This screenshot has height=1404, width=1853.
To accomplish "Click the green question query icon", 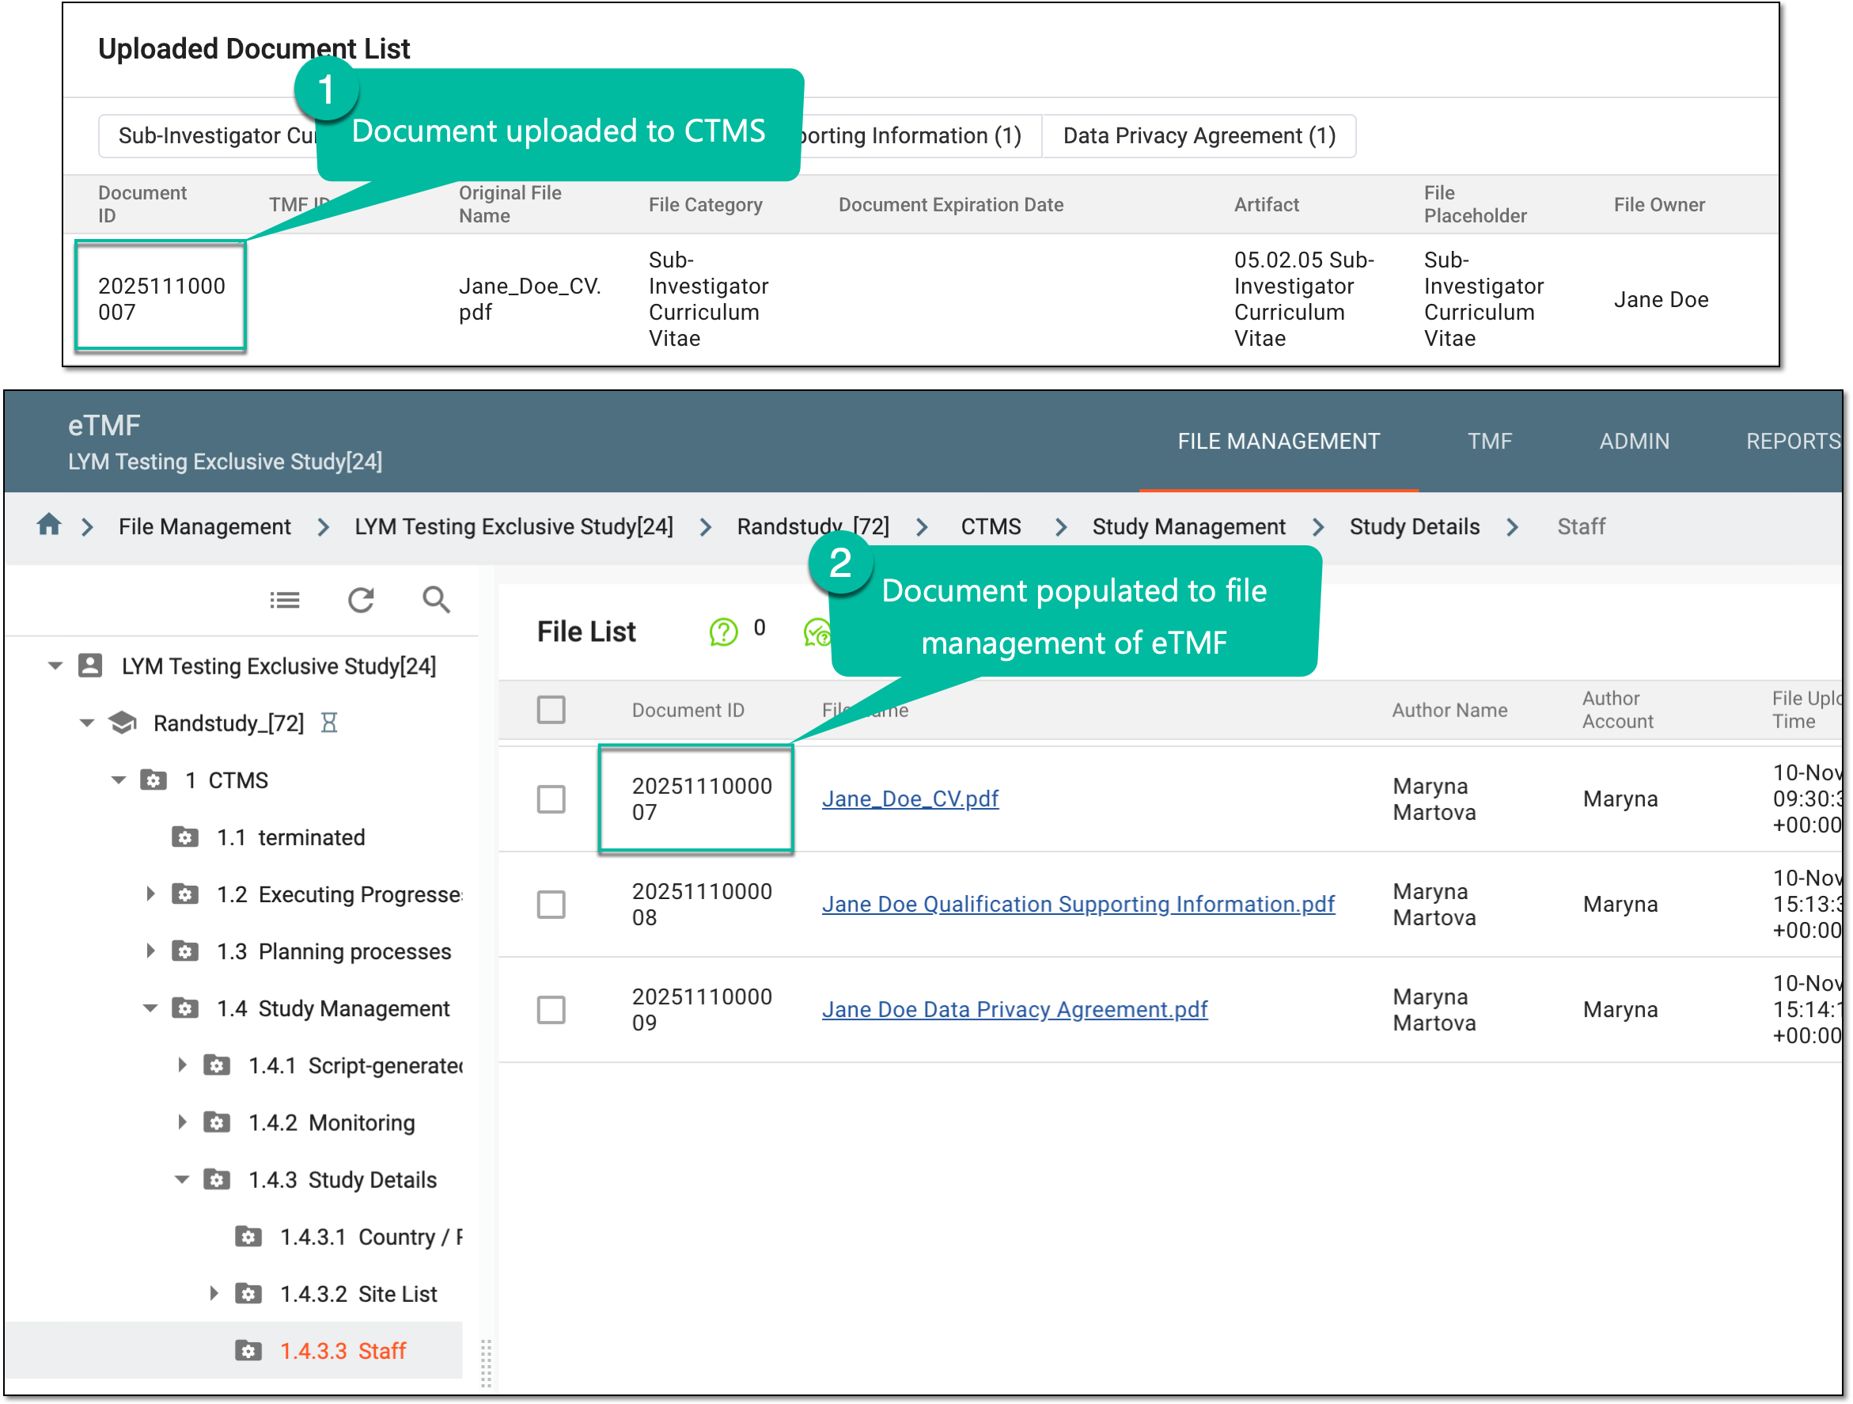I will coord(724,632).
